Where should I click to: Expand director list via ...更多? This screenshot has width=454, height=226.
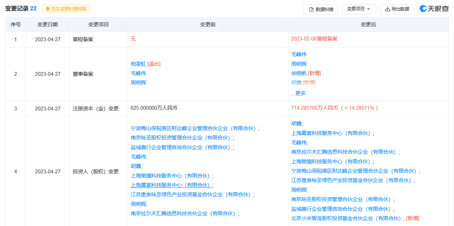(298, 93)
